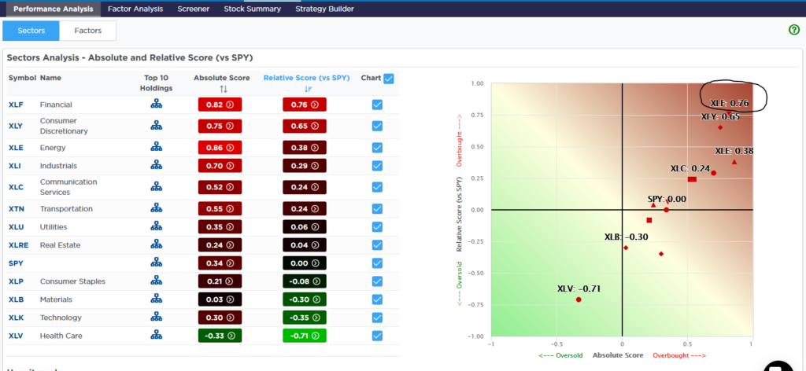
Task: Show holdings icon for XLU Utilities
Action: 157,226
